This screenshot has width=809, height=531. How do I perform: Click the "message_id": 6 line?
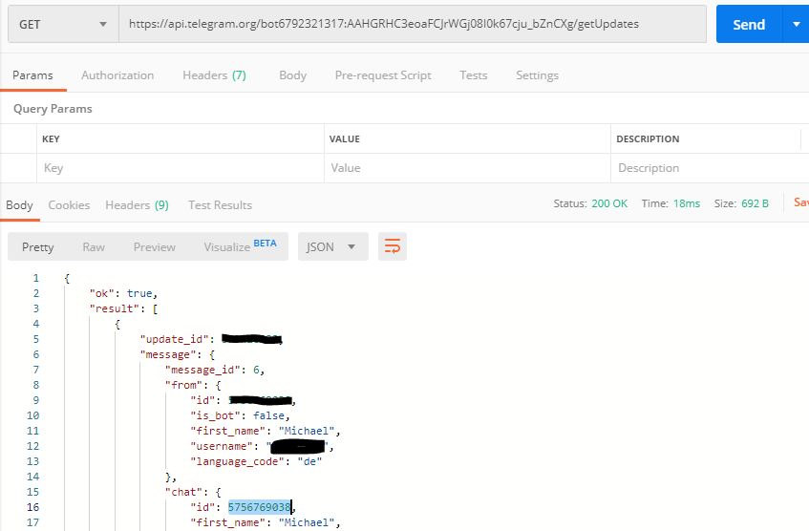(215, 370)
